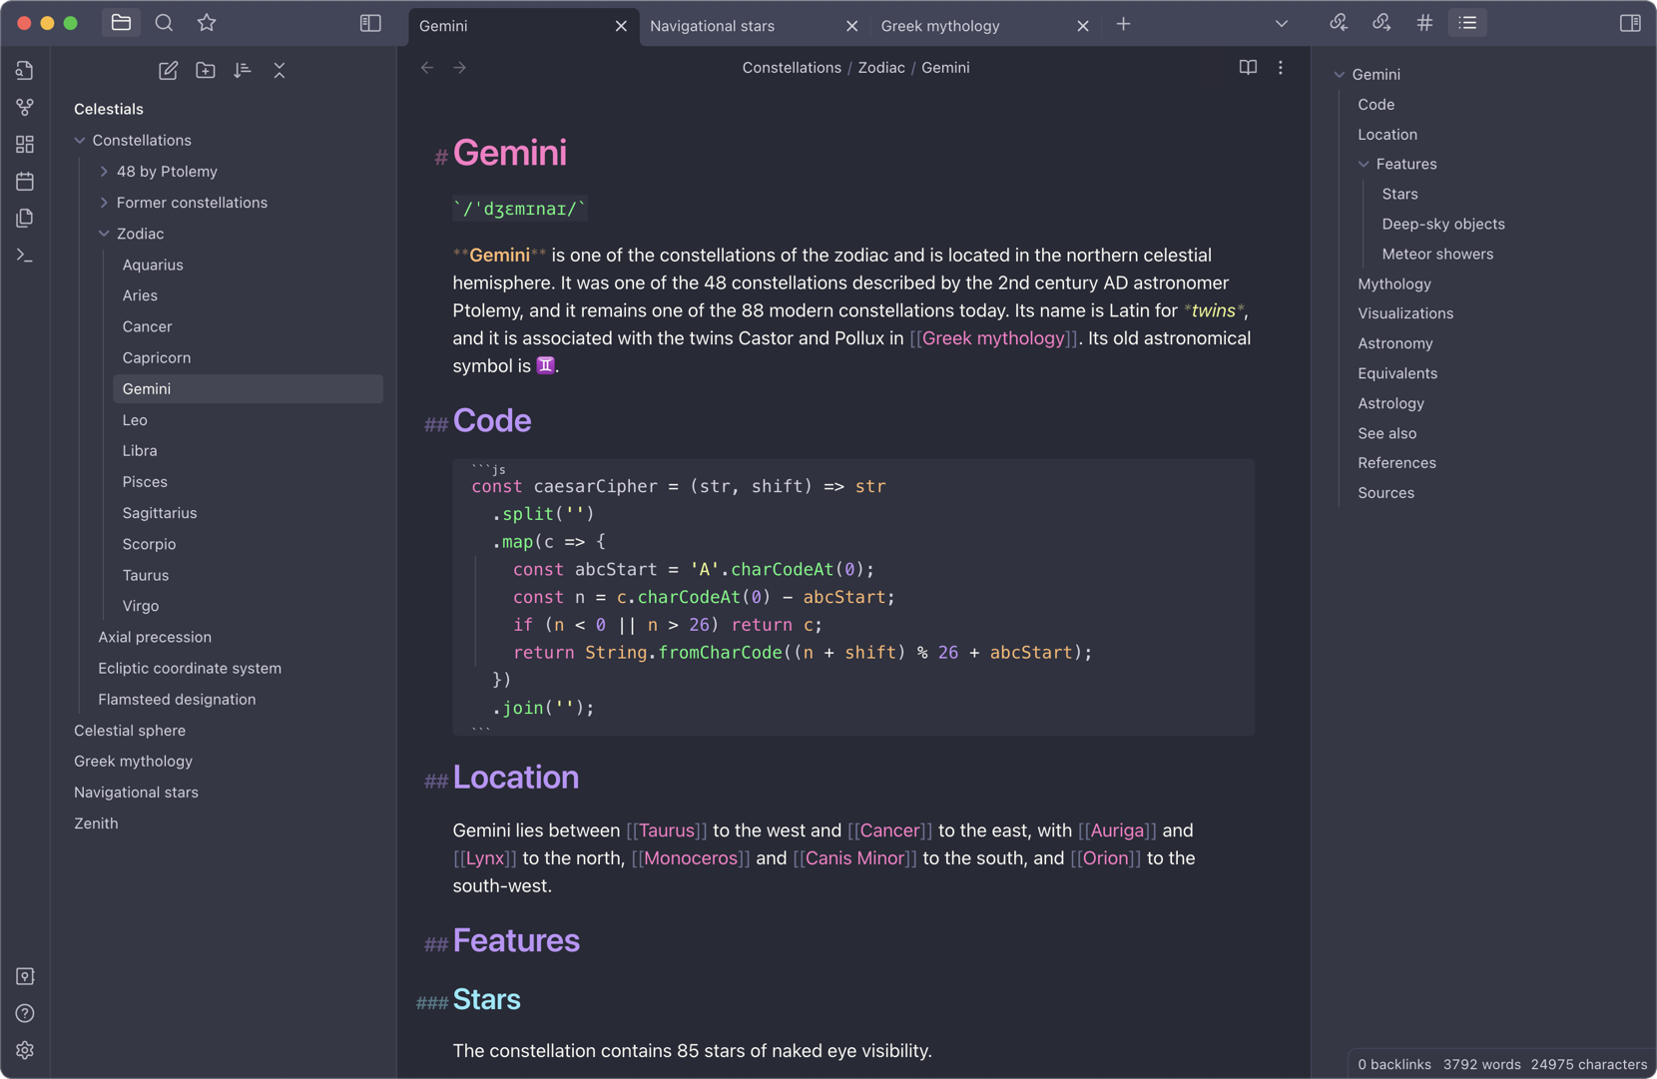Open graph view icon in ribbon
1657x1079 pixels.
pyautogui.click(x=25, y=107)
